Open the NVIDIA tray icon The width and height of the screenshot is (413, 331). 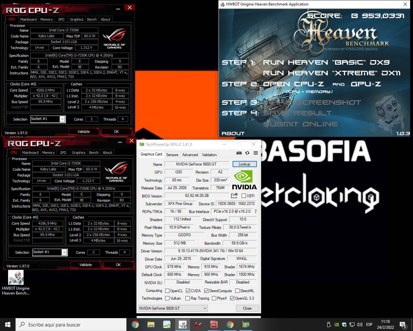click(x=337, y=324)
